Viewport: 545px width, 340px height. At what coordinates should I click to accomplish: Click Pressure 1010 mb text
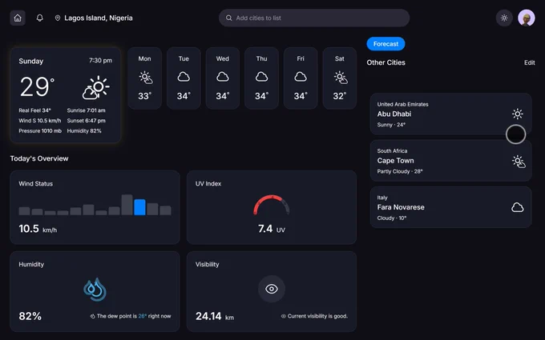tap(40, 130)
